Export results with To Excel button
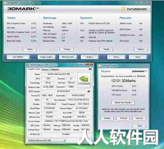This screenshot has width=164, height=149. click(123, 118)
